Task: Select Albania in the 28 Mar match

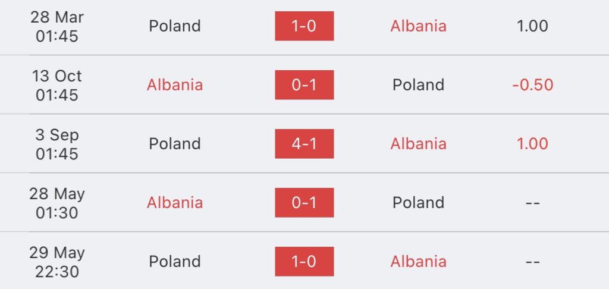Action: point(418,26)
